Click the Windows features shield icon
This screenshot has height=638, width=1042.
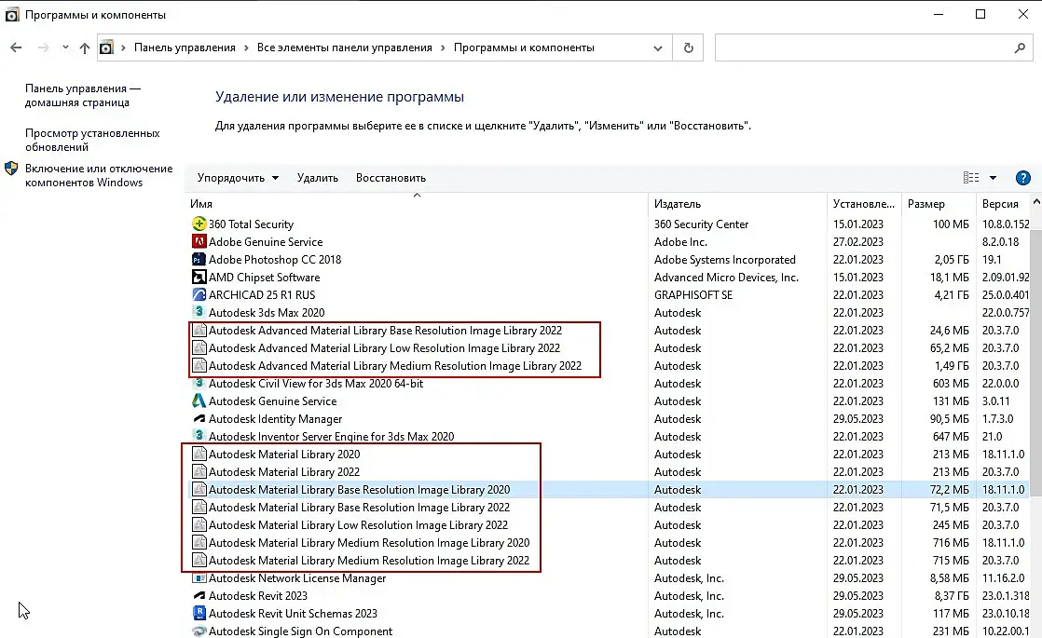11,169
